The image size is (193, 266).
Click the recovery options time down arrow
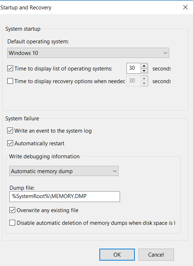[x=144, y=83]
